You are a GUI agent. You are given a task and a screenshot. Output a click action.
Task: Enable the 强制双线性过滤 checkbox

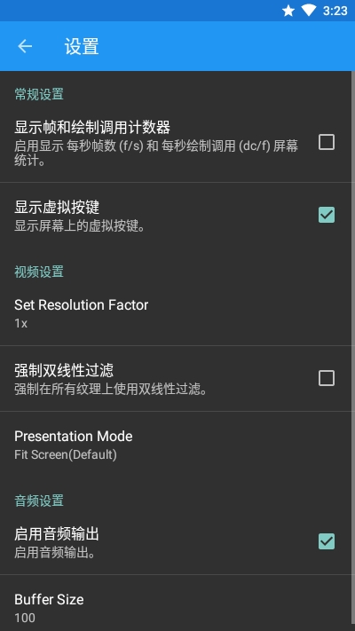coord(327,378)
